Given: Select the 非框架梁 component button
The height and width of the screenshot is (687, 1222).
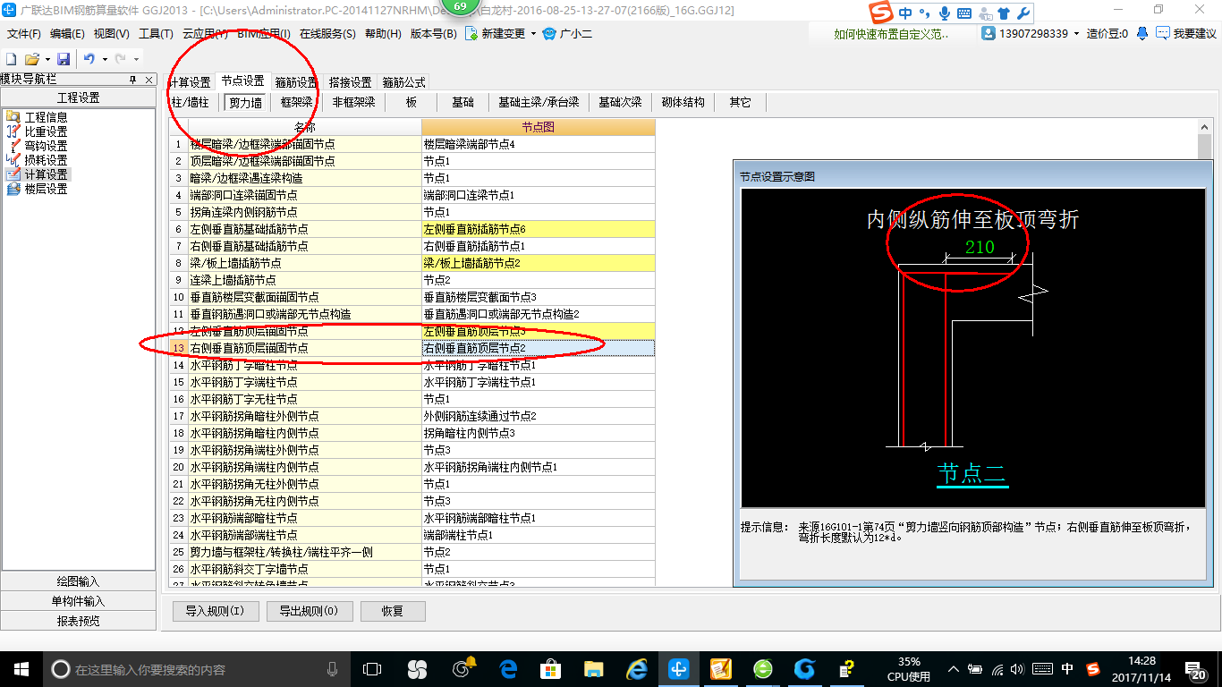Looking at the screenshot, I should 353,102.
